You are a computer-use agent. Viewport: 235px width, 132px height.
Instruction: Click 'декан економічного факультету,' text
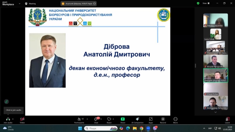(117, 68)
